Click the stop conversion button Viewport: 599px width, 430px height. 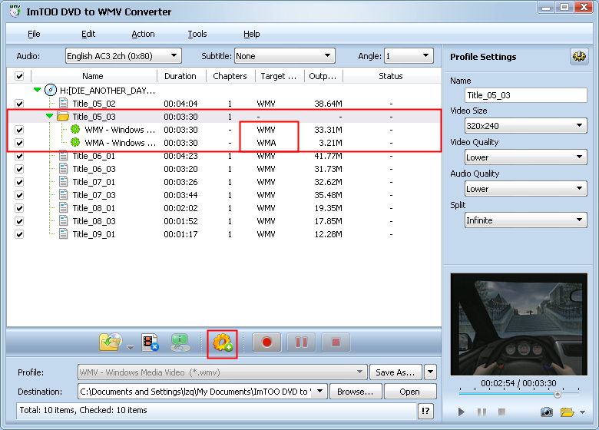point(336,342)
